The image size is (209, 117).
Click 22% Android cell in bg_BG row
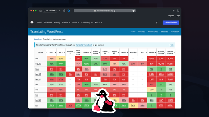133,64
